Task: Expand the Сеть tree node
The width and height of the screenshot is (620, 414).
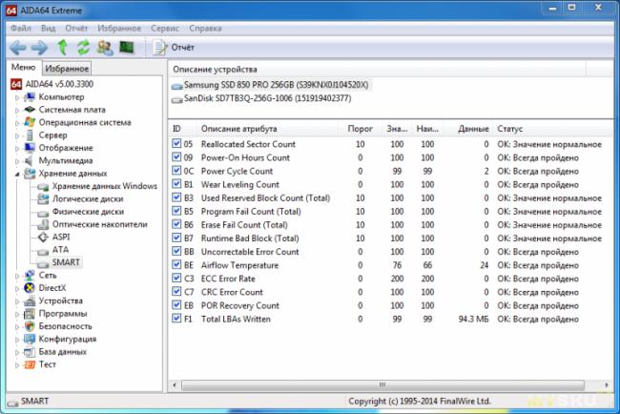Action: click(17, 276)
